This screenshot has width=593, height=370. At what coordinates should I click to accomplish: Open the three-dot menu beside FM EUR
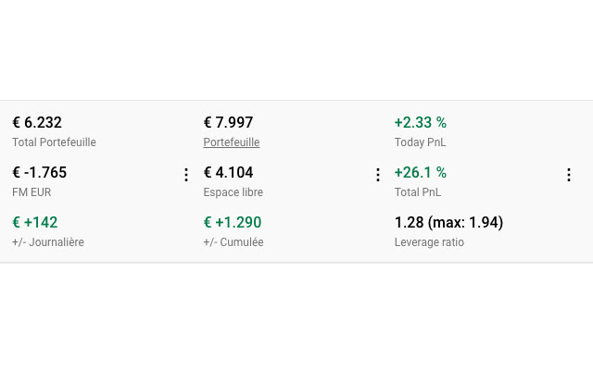pyautogui.click(x=186, y=175)
